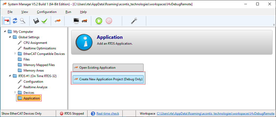Select the Devices tree item
The width and height of the screenshot is (276, 117).
[x=29, y=92]
